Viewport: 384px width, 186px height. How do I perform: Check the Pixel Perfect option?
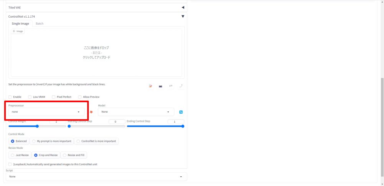tap(54, 97)
